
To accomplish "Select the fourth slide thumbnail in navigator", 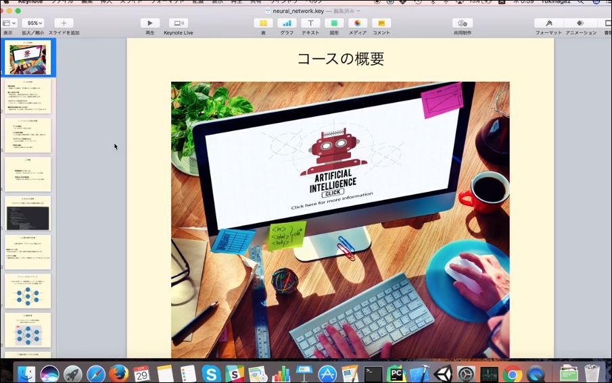I will click(x=28, y=174).
